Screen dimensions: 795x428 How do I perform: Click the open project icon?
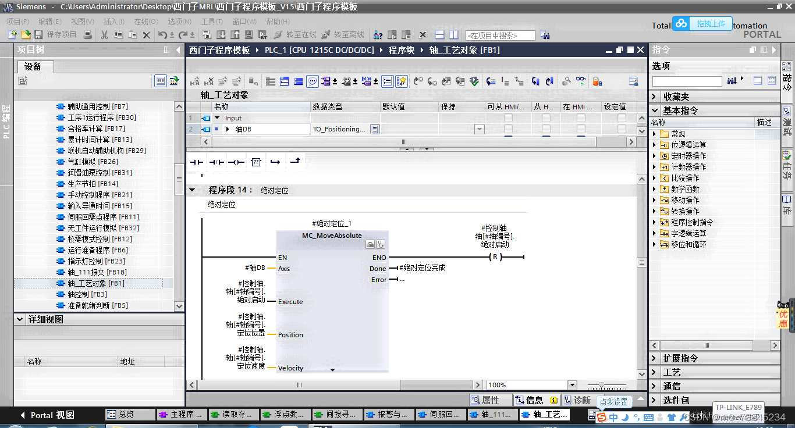tap(26, 35)
